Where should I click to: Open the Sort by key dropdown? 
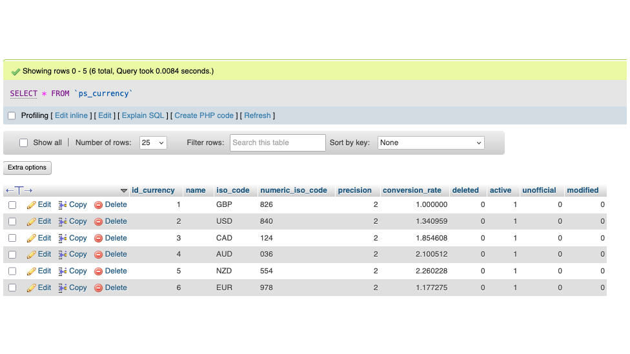click(431, 143)
